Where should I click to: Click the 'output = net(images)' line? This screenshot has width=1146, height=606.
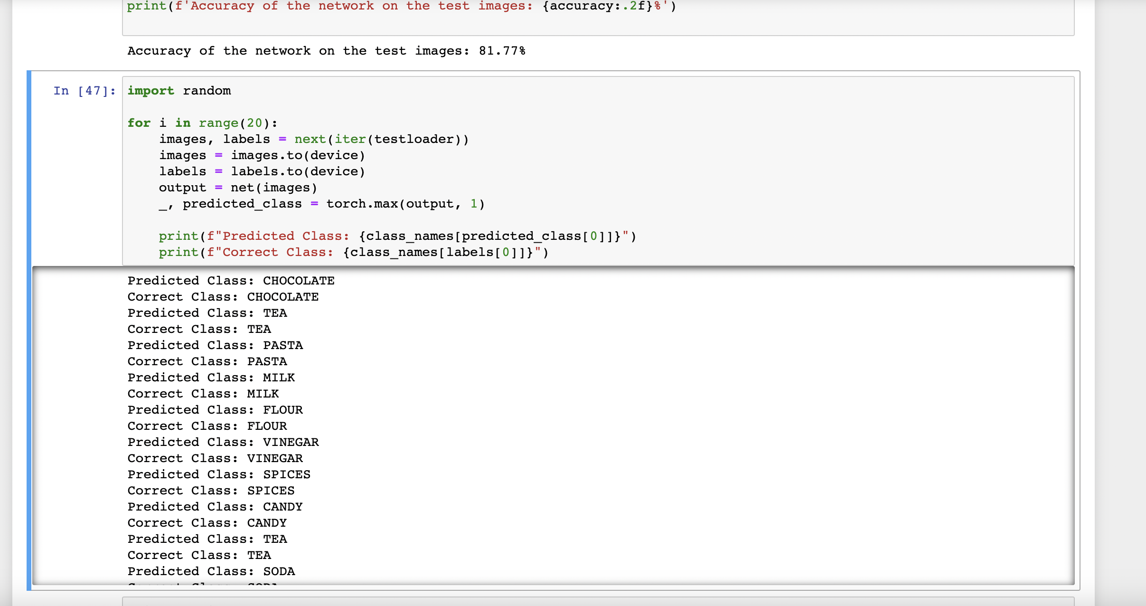click(237, 188)
